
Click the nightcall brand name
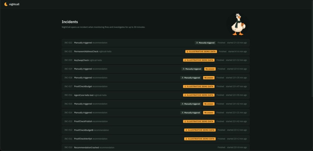14,4
